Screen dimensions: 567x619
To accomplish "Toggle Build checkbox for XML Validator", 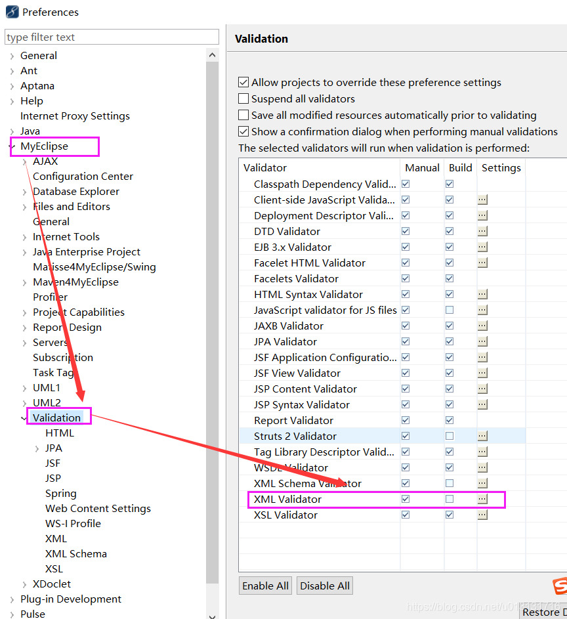I will point(450,499).
